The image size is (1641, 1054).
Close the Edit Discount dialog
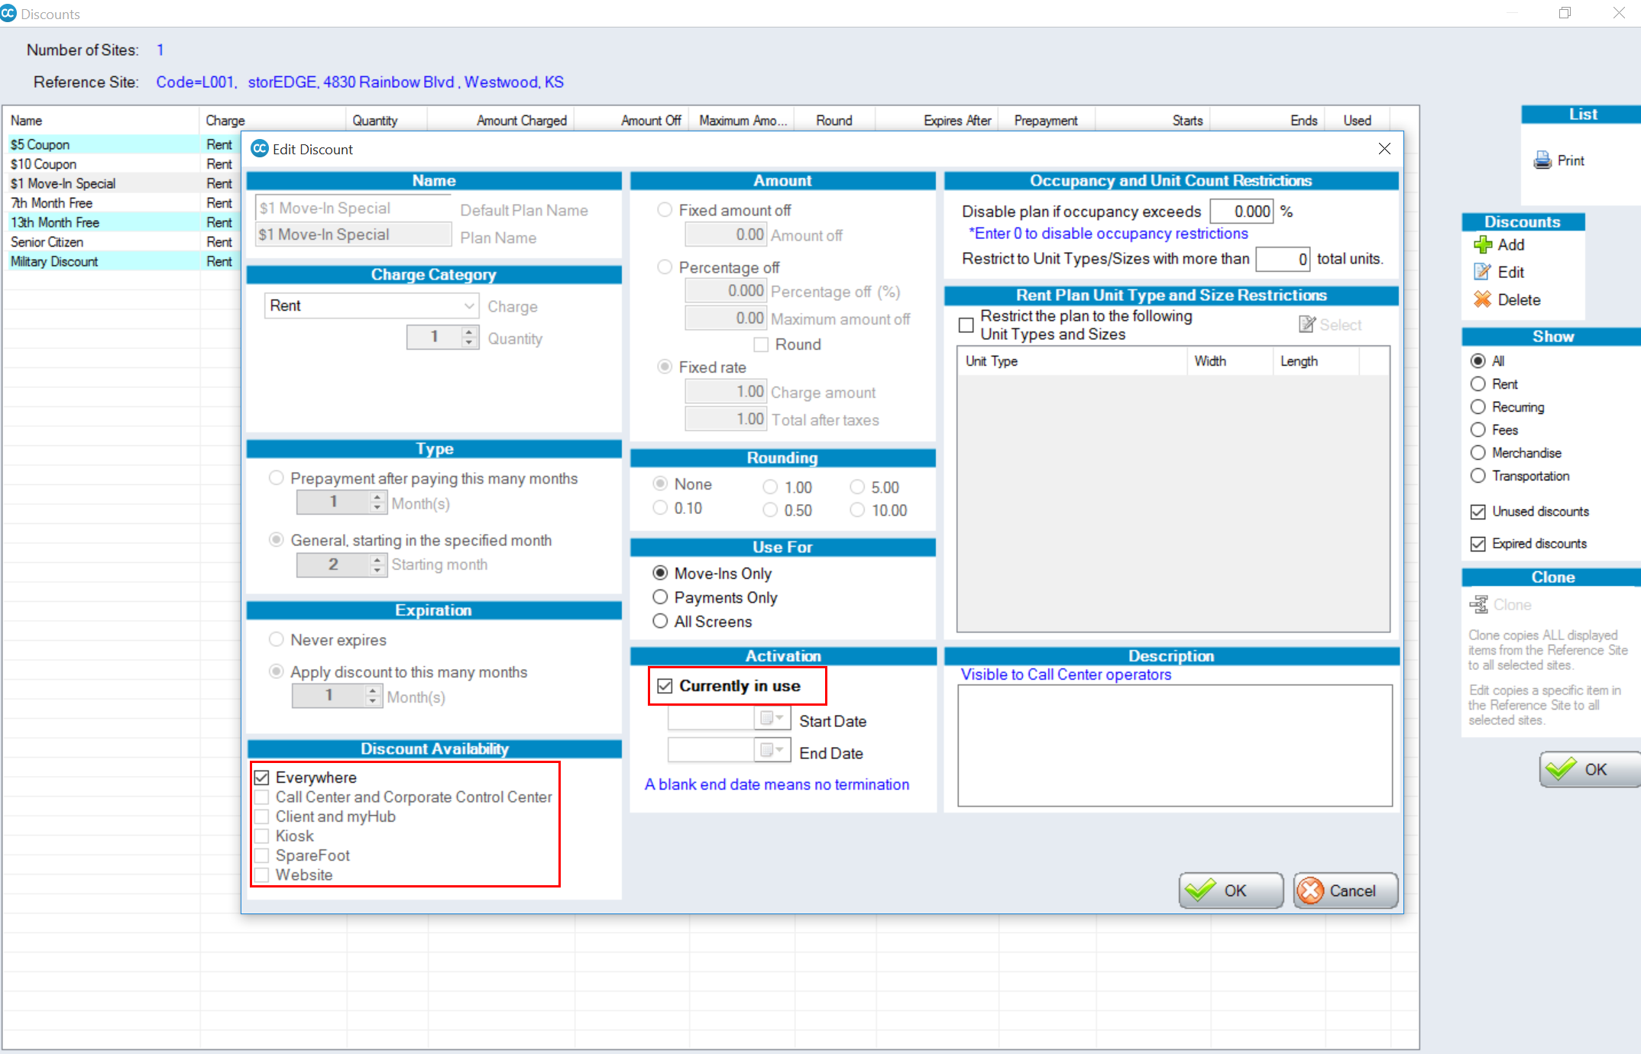click(1384, 149)
